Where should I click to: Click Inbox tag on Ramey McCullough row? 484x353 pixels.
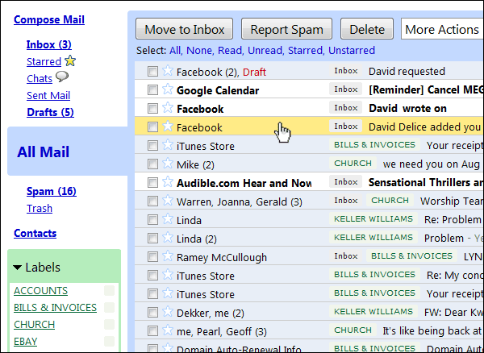coord(346,256)
